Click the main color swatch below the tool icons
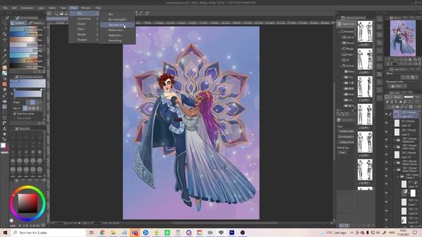 click(3, 145)
